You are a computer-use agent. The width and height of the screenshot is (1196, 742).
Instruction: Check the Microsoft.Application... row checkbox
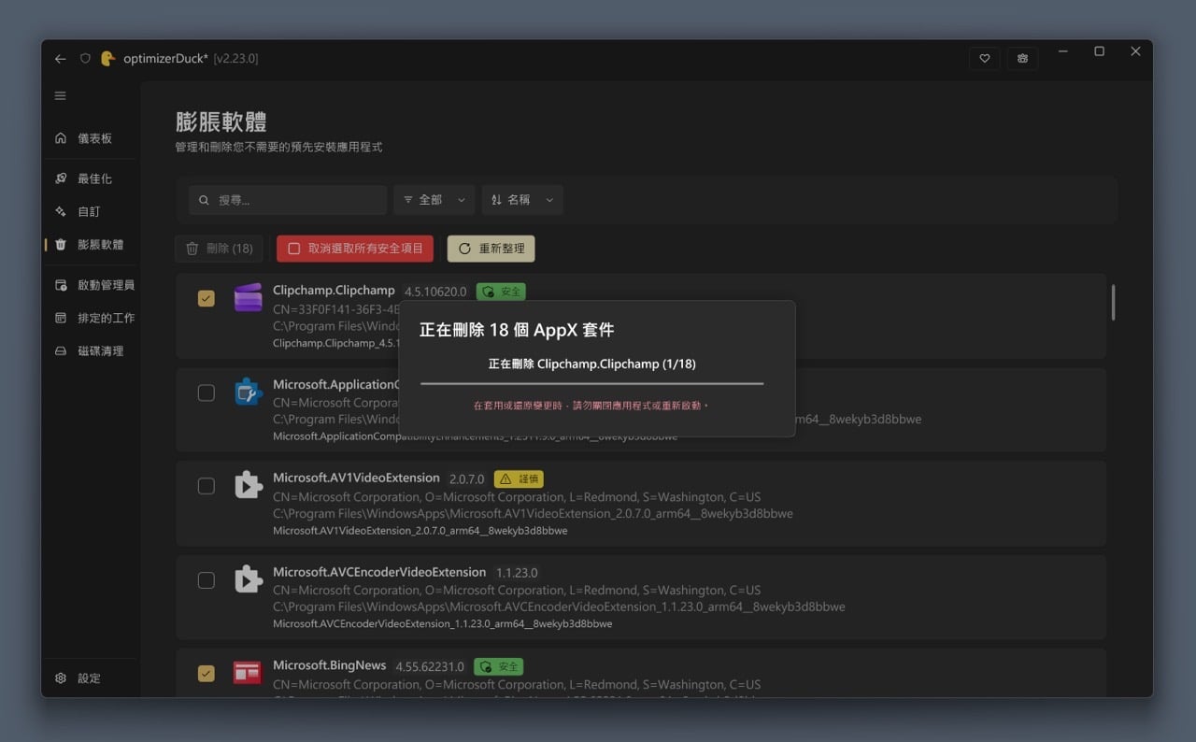point(206,392)
